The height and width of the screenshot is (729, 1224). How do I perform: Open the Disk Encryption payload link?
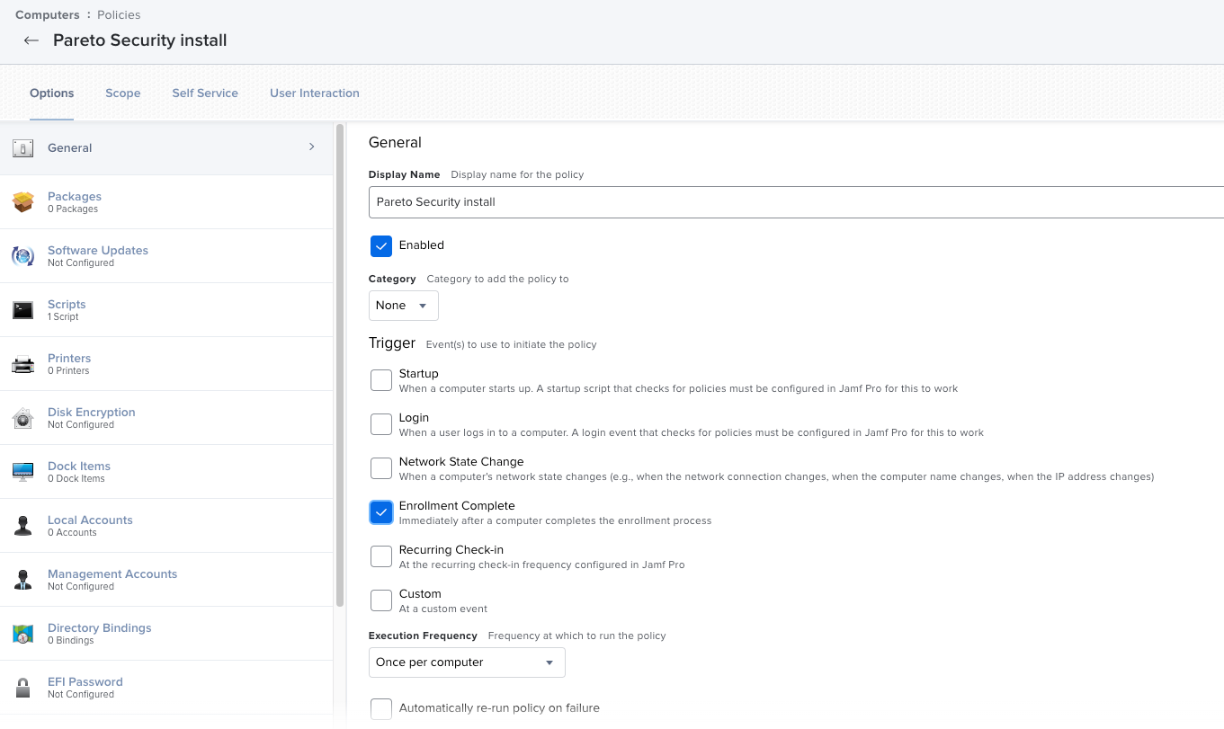click(x=92, y=412)
